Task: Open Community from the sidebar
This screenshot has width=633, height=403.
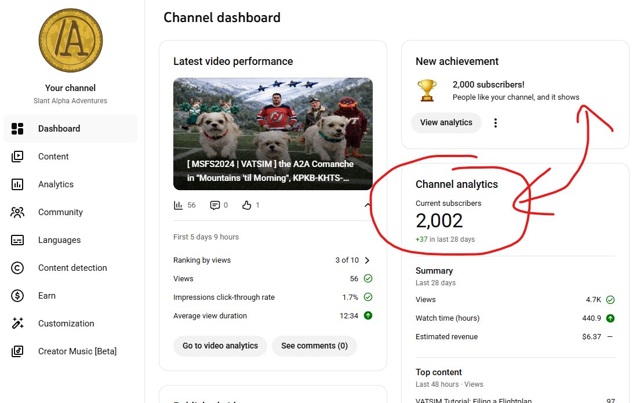Action: (70, 212)
